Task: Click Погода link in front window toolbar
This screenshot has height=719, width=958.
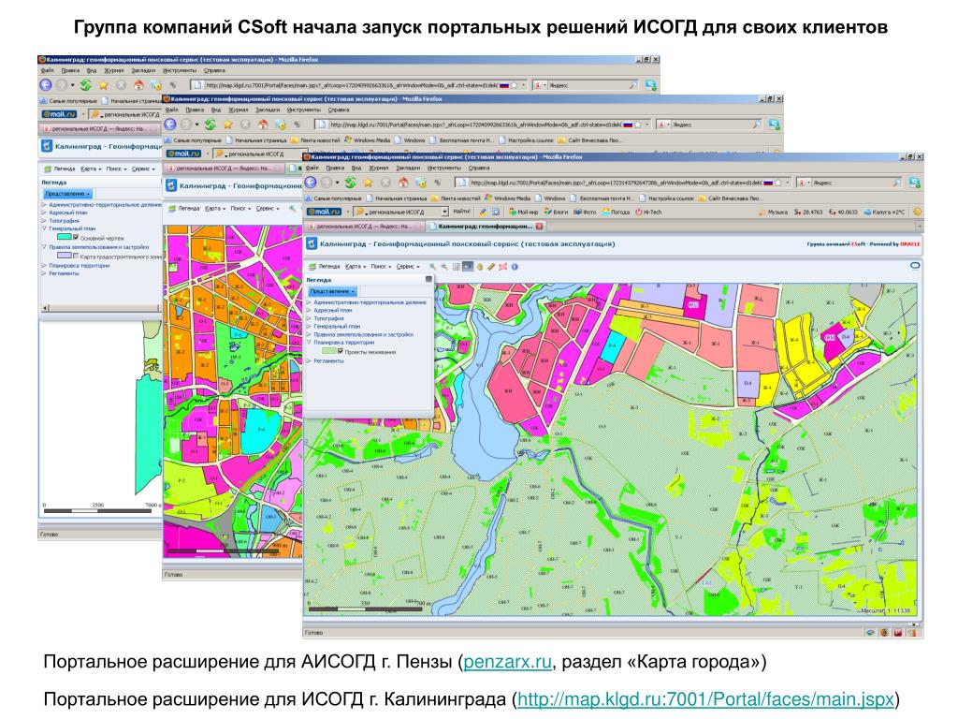Action: pyautogui.click(x=616, y=213)
